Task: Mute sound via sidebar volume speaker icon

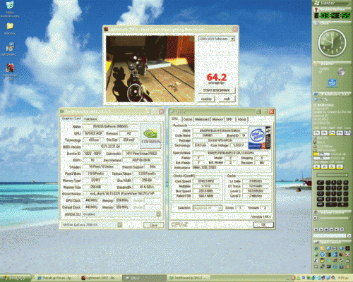Action: pos(316,218)
